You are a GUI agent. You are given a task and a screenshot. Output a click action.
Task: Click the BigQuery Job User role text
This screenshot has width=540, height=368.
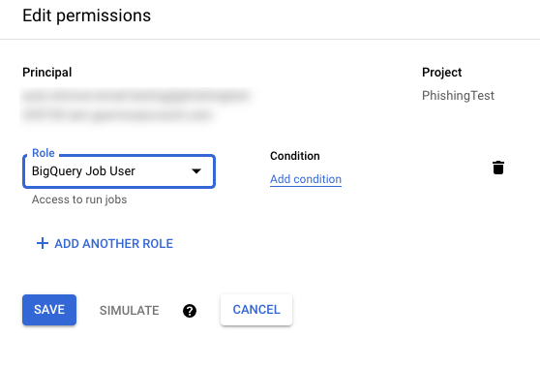click(x=83, y=171)
